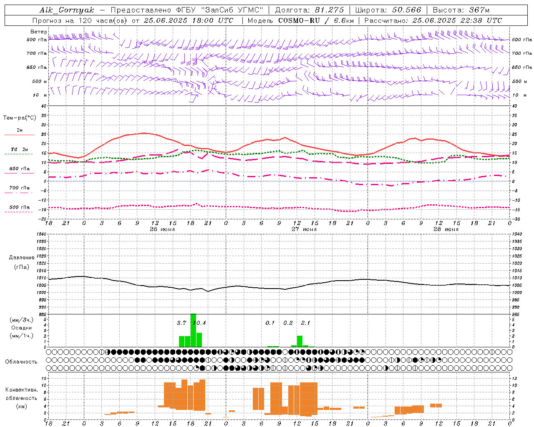Click '12' on the left convective height axis
The image size is (534, 427).
[43, 379]
